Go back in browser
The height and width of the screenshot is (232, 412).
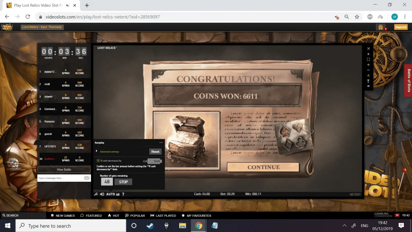(x=7, y=17)
